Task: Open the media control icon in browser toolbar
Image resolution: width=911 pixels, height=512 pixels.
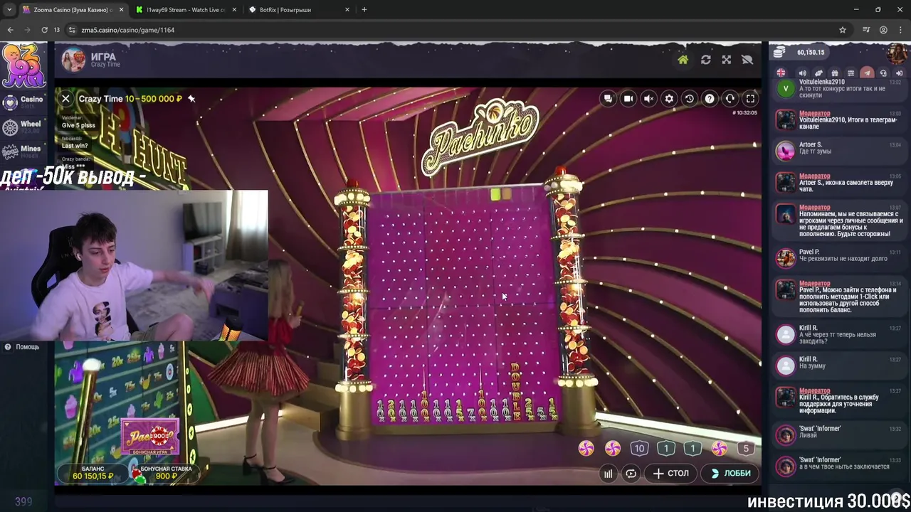Action: (866, 30)
